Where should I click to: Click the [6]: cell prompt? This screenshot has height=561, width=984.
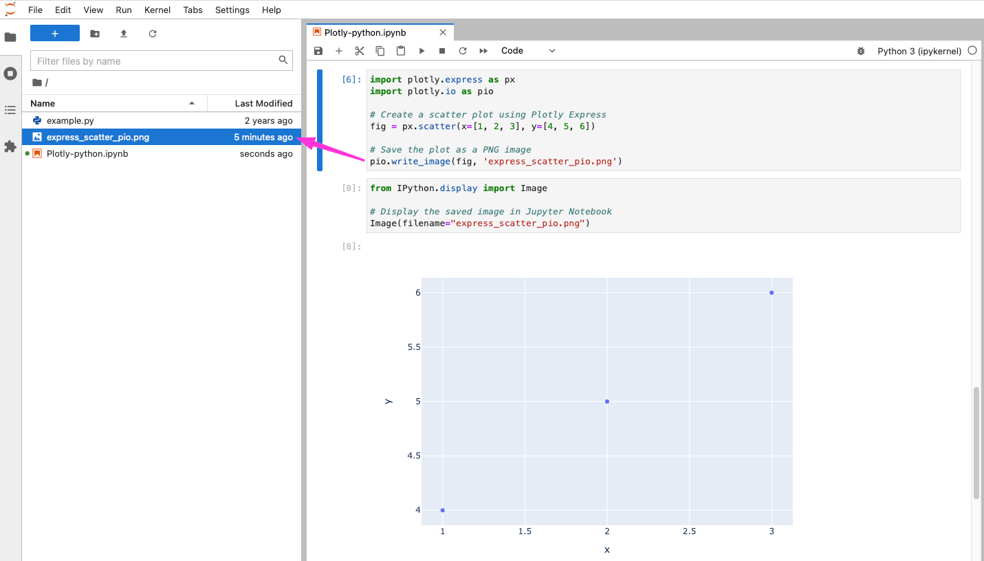[351, 80]
